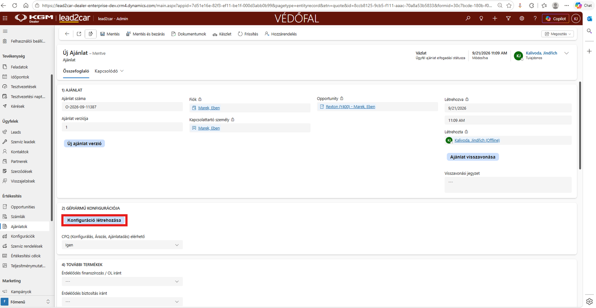Click Mentés és bezárás command
The height and width of the screenshot is (308, 596).
[x=145, y=34]
